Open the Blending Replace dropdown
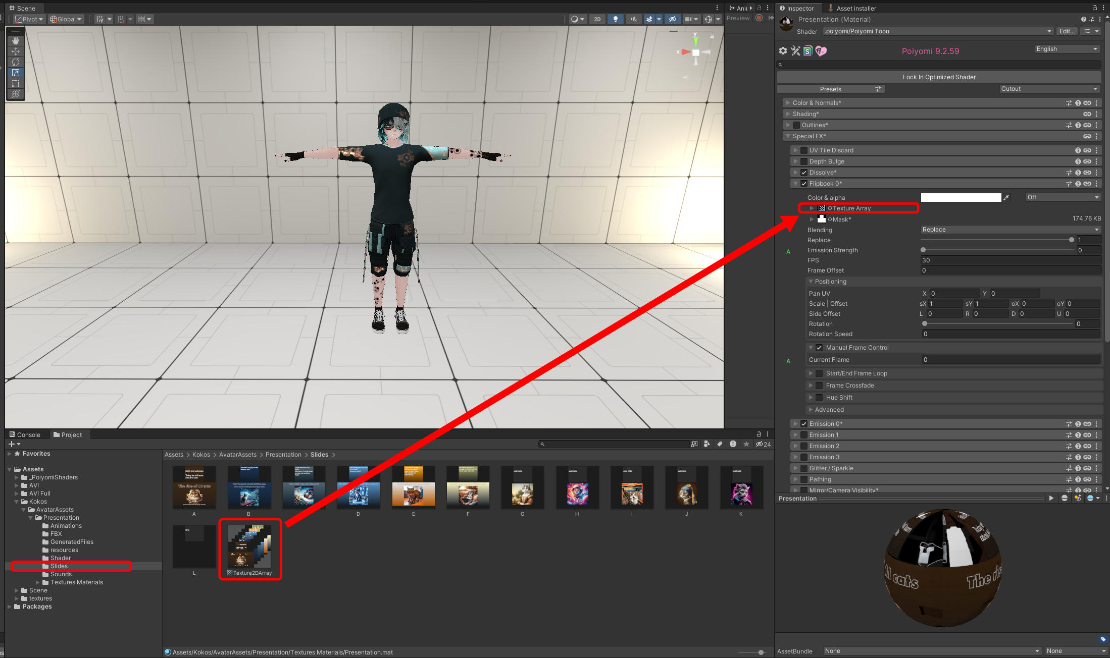The height and width of the screenshot is (658, 1110). pos(1011,230)
